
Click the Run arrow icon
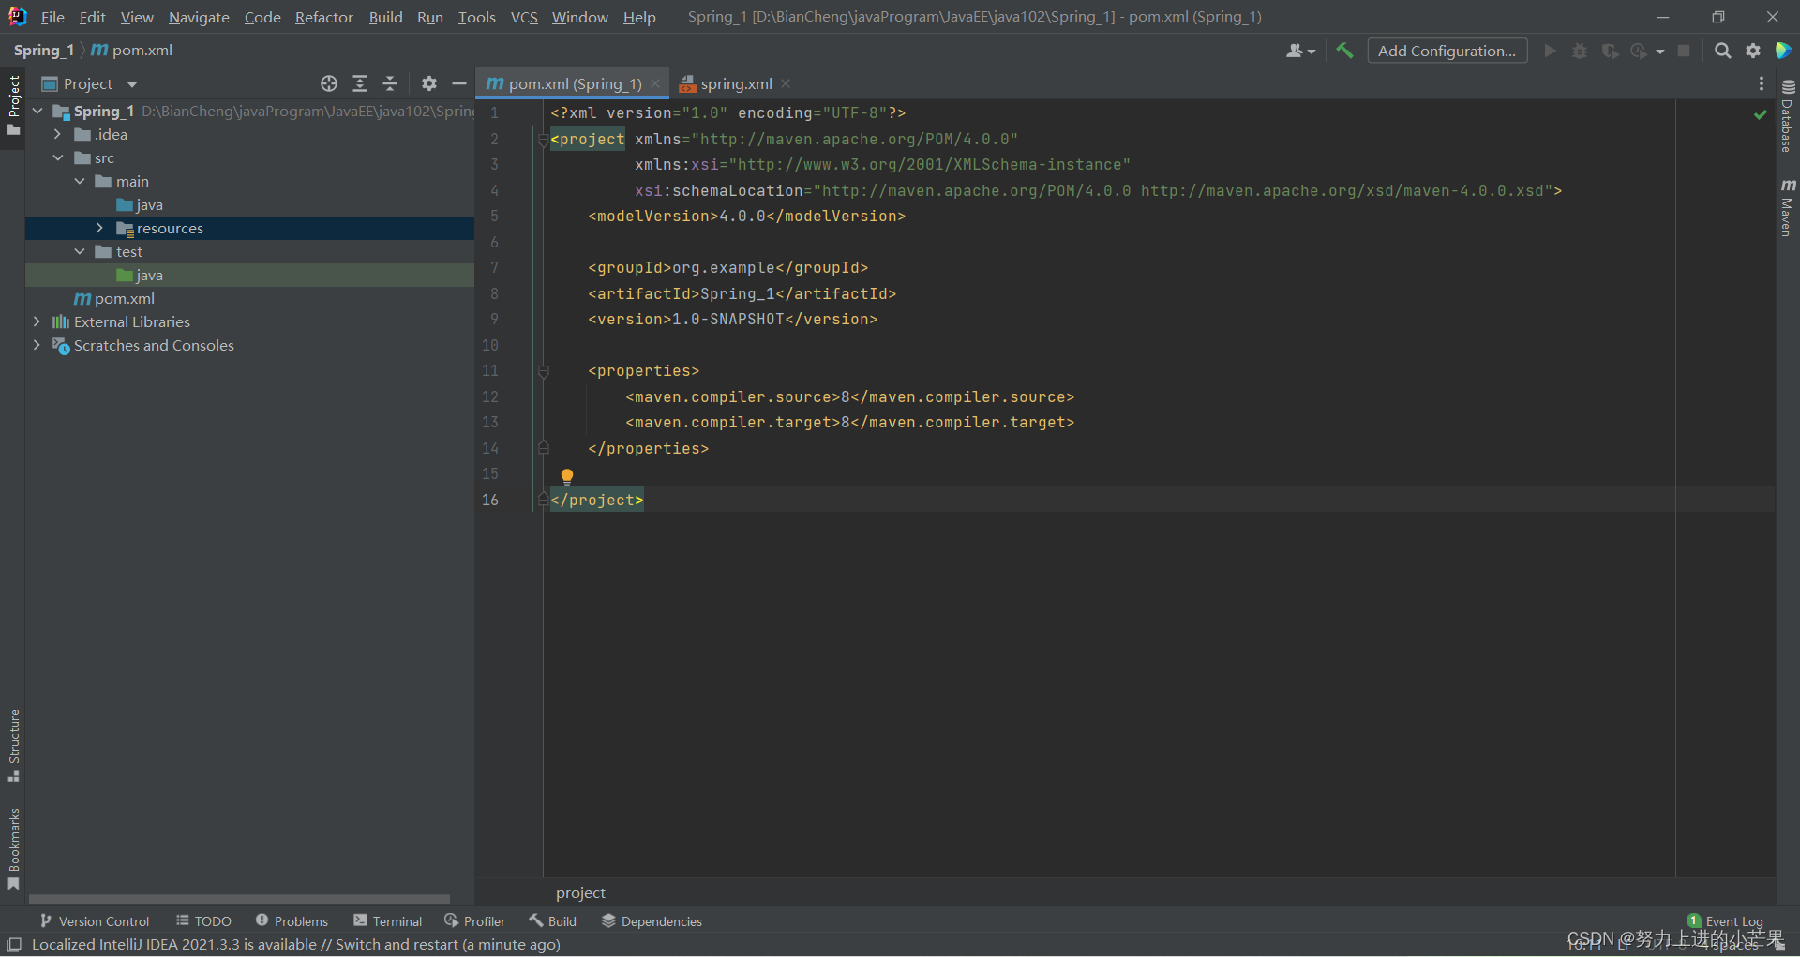1550,51
